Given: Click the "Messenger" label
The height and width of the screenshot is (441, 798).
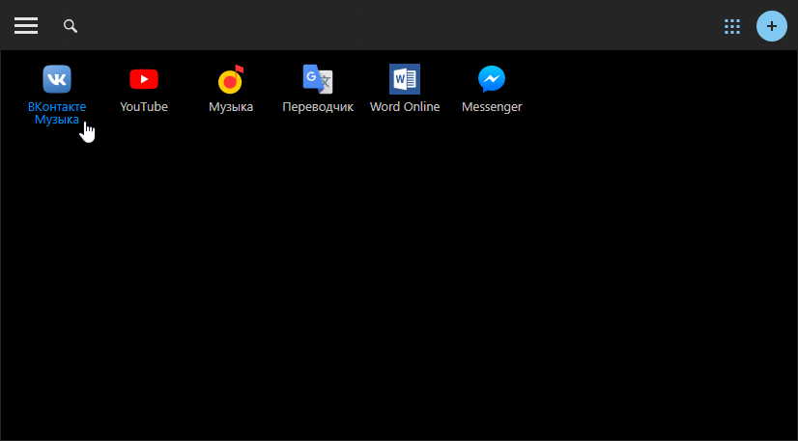Looking at the screenshot, I should click(492, 107).
